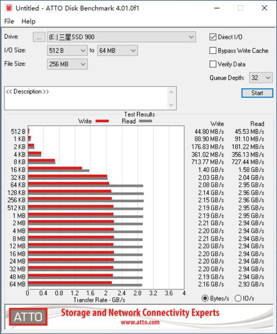Click the red Write legend swatch
277x334 pixels.
102,121
